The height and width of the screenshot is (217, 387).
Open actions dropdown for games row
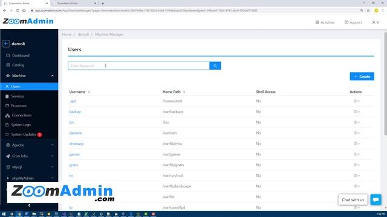tap(356, 154)
